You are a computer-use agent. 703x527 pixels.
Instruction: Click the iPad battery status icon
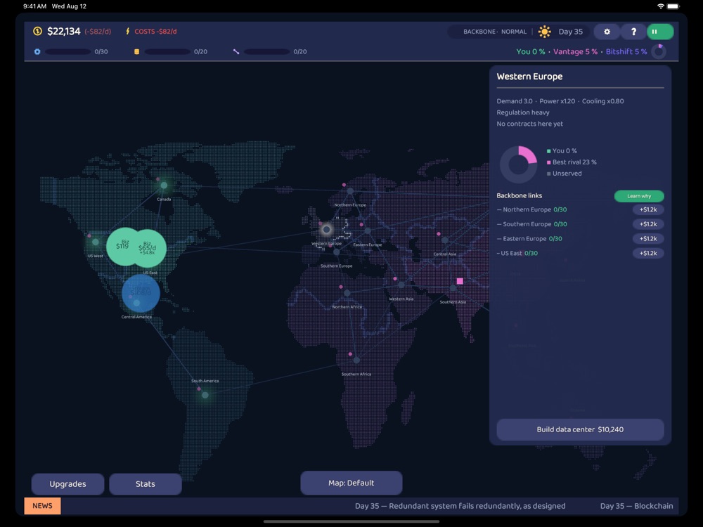673,6
